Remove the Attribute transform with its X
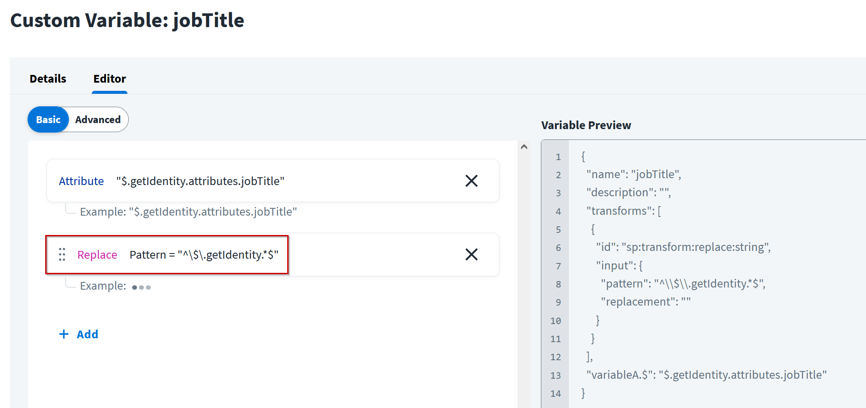Viewport: 866px width, 408px height. [472, 181]
